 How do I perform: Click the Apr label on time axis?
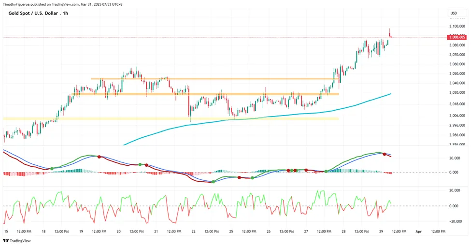tap(418, 232)
